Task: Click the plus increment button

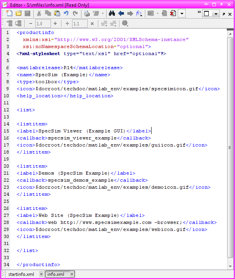Action: click(55, 24)
